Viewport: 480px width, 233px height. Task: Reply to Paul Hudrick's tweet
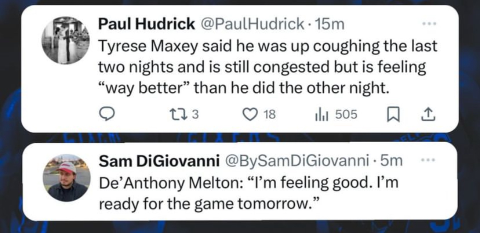click(x=105, y=115)
